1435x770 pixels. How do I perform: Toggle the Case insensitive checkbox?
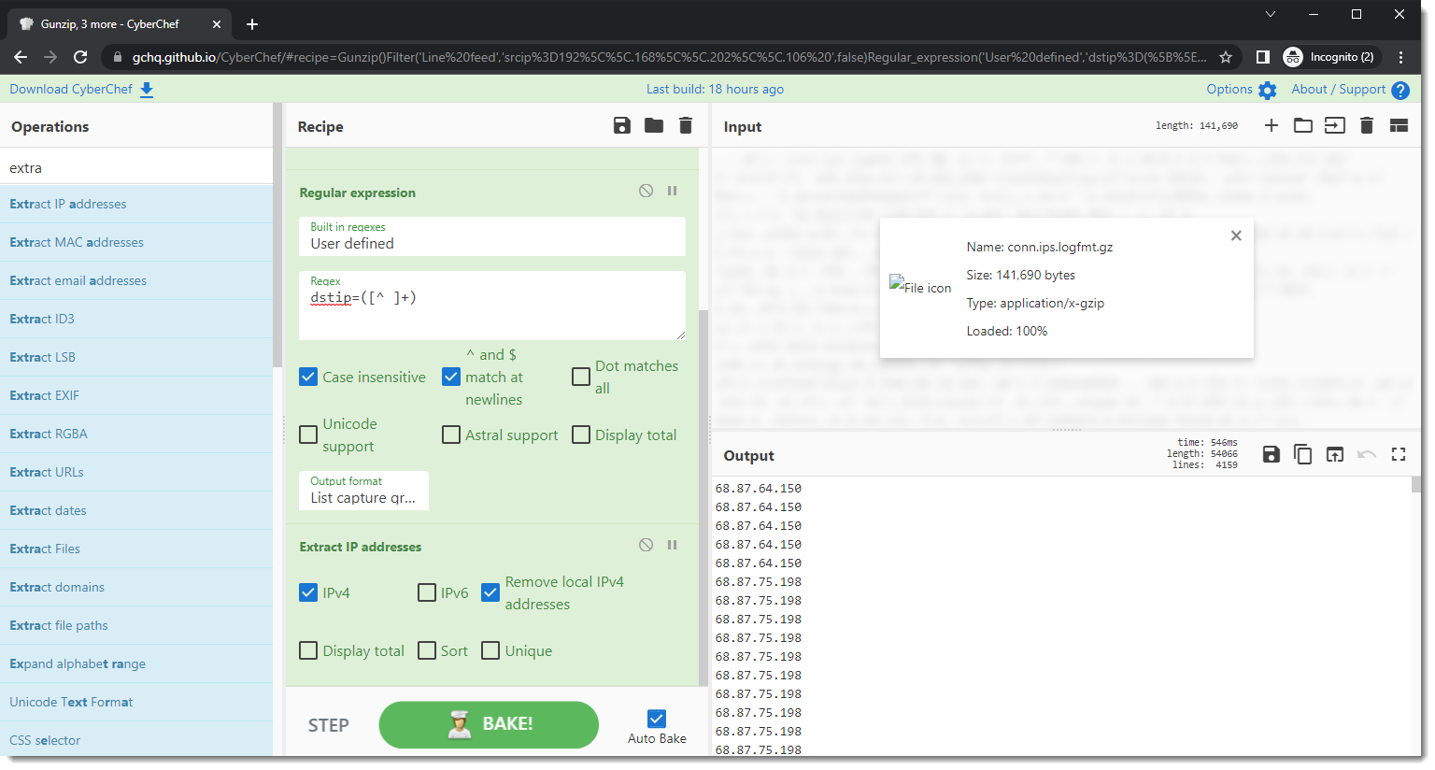[x=309, y=378]
